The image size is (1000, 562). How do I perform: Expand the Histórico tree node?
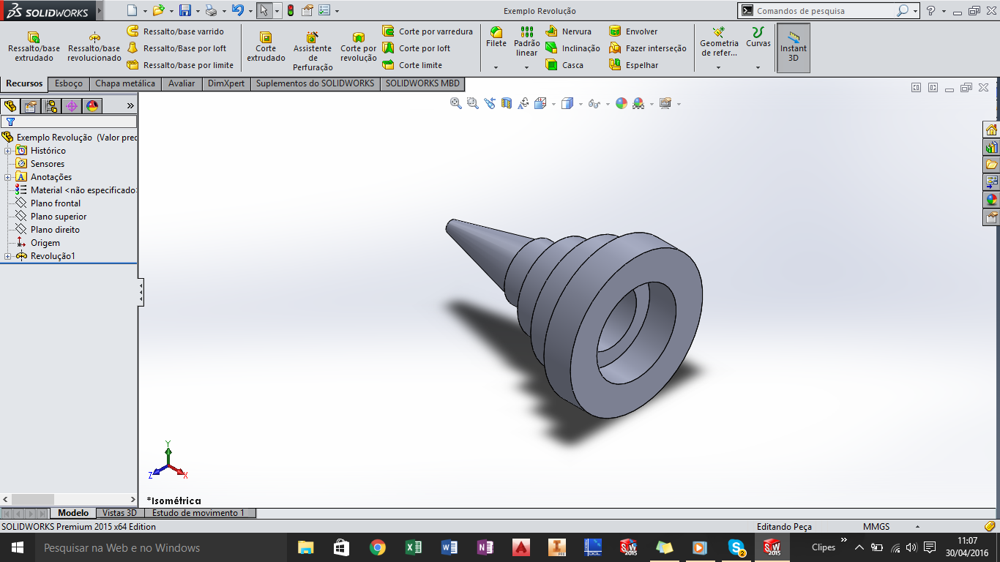point(7,151)
